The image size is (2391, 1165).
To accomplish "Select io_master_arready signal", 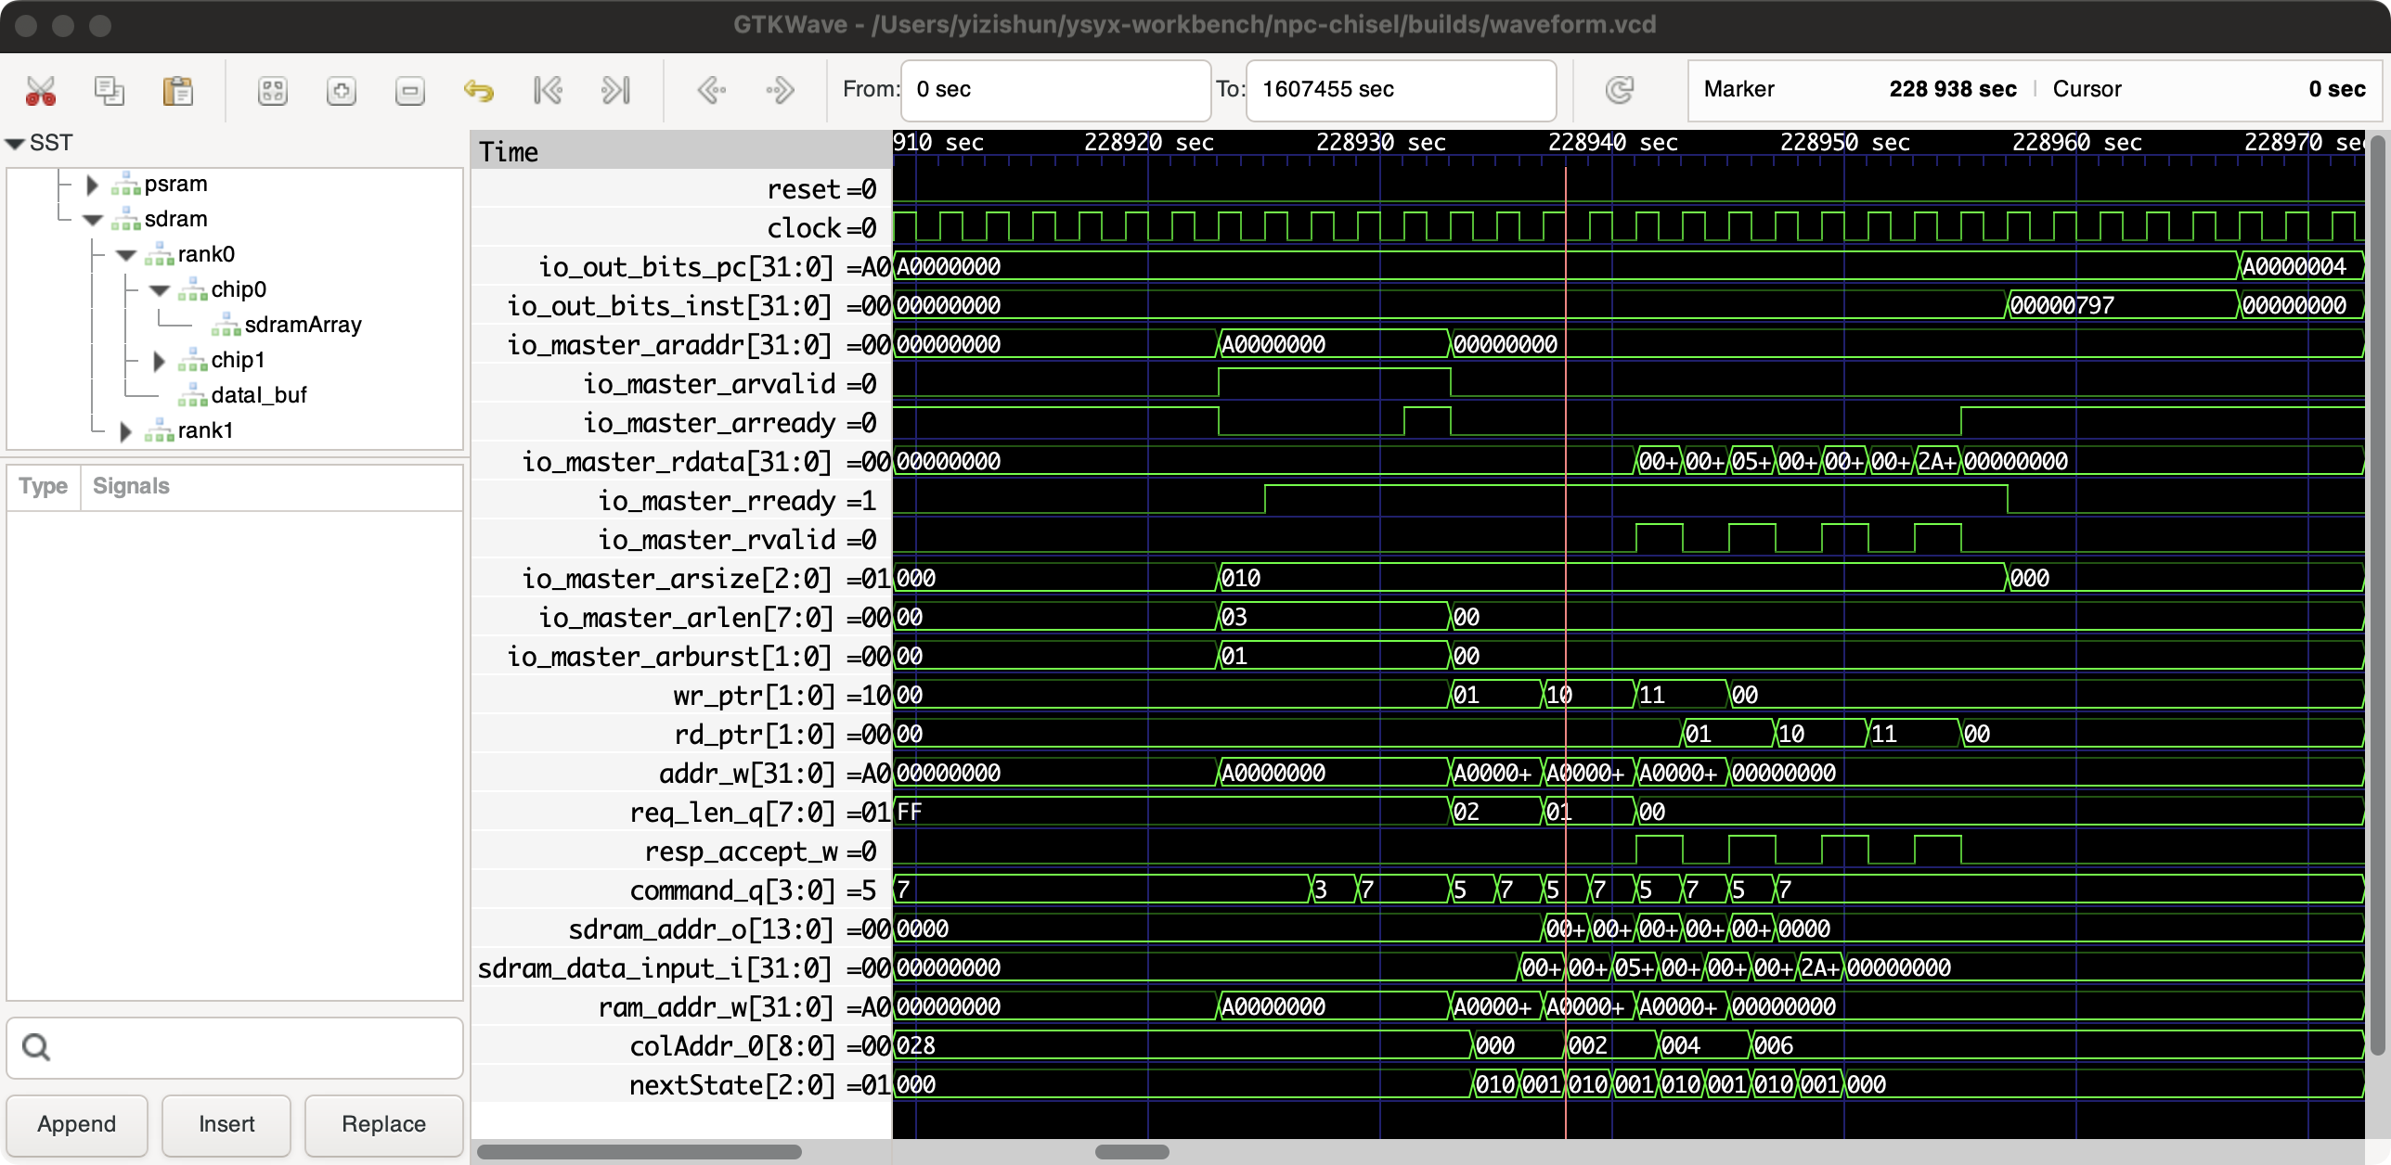I will (681, 423).
